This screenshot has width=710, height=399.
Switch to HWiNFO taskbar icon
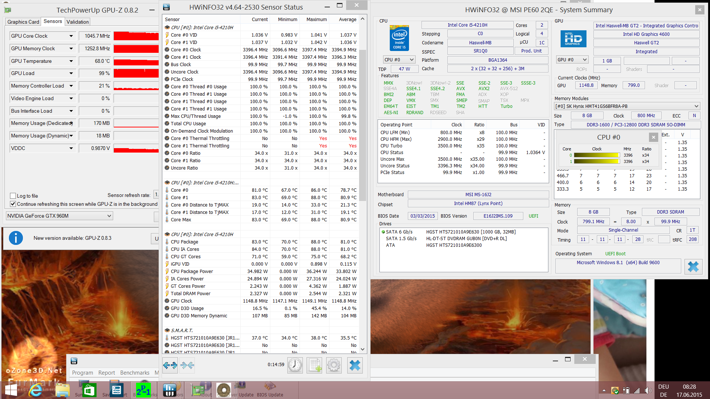coord(169,390)
